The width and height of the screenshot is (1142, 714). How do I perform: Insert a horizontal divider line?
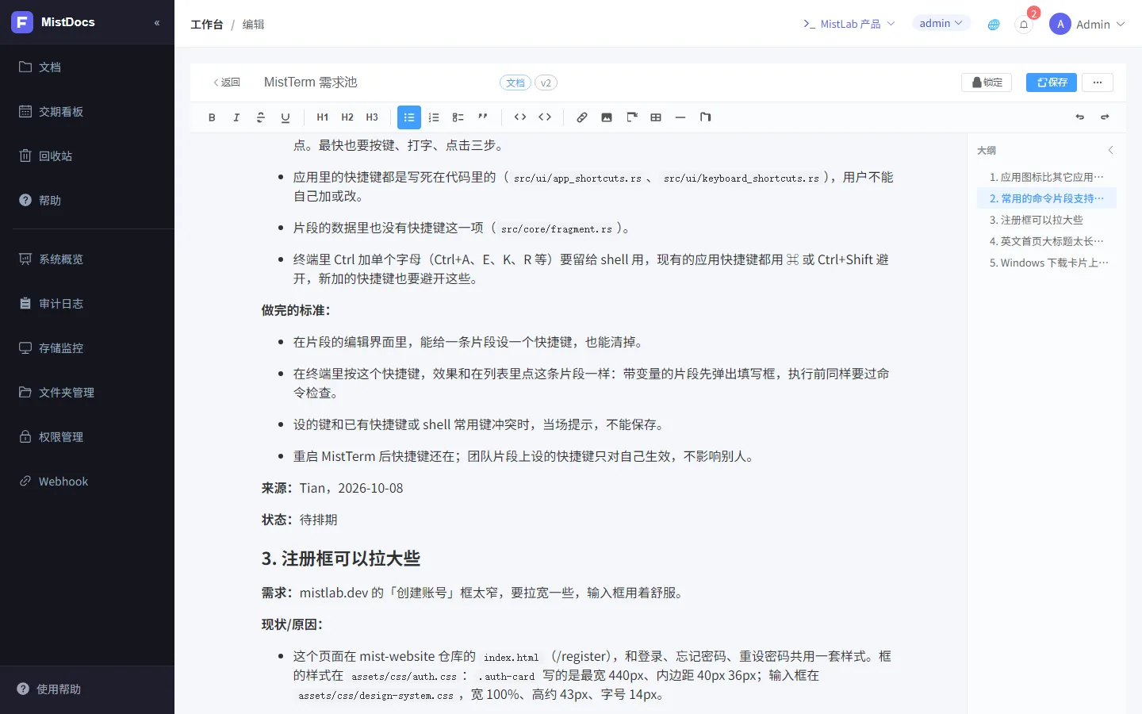click(x=680, y=117)
